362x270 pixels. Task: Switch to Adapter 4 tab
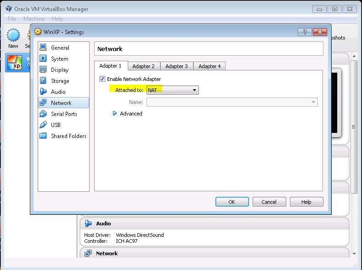(x=209, y=66)
